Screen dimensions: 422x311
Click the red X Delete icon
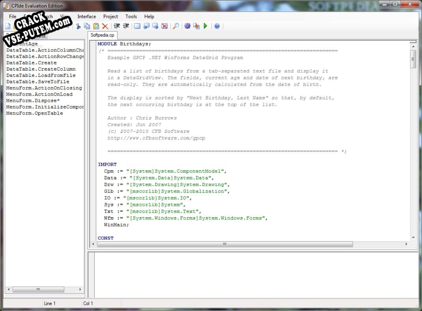[x=105, y=26]
